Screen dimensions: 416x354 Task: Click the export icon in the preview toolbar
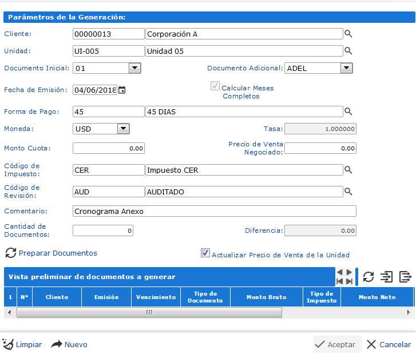(x=405, y=277)
